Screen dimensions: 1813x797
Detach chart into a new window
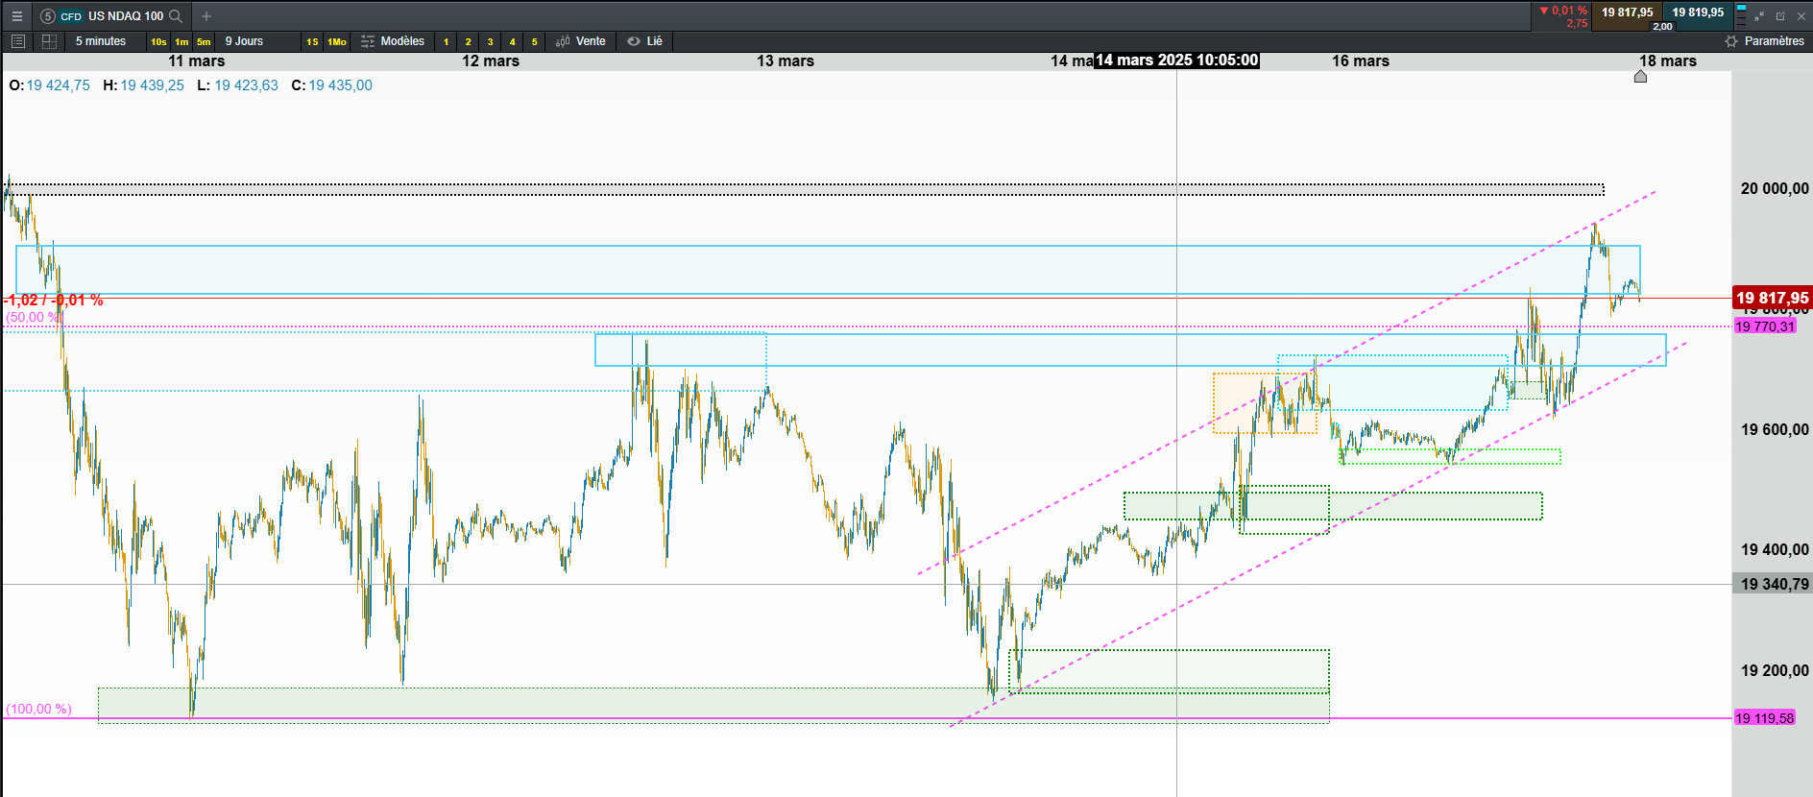[1780, 16]
